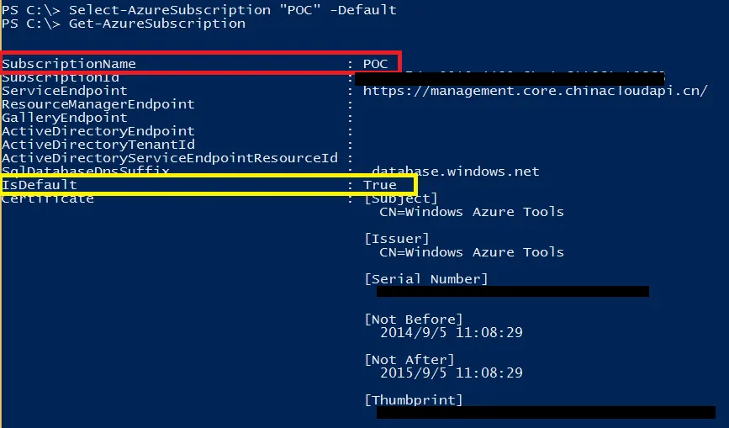Viewport: 729px width, 428px height.
Task: Click the [Issuer] certificate heading
Action: click(397, 239)
